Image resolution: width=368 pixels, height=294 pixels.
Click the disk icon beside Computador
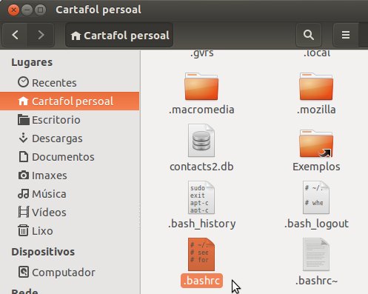coord(24,272)
